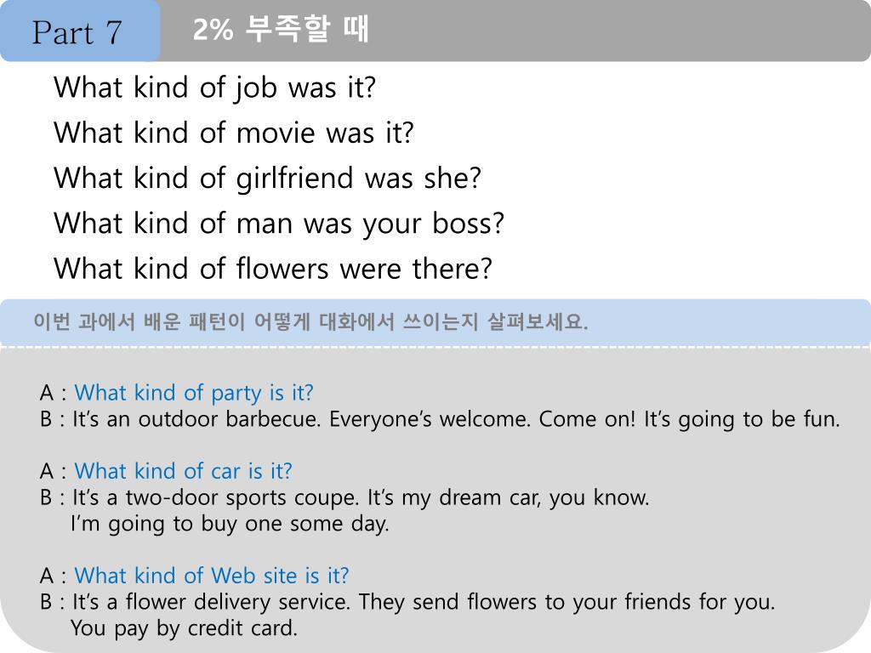Select 'What kind of man was your boss?'
871x653 pixels.
279,224
